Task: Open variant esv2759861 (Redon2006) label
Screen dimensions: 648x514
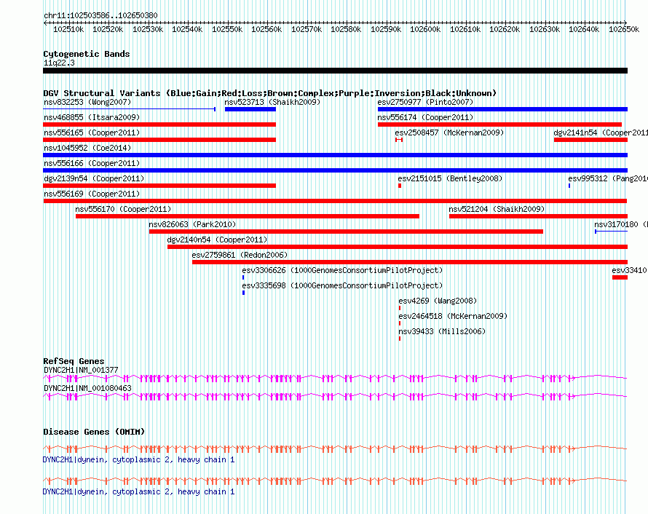Action: coord(240,255)
